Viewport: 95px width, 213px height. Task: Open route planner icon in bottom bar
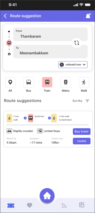point(64,205)
